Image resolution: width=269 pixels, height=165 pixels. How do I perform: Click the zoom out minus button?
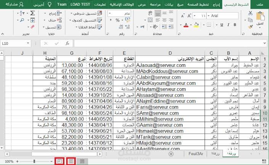(51, 161)
